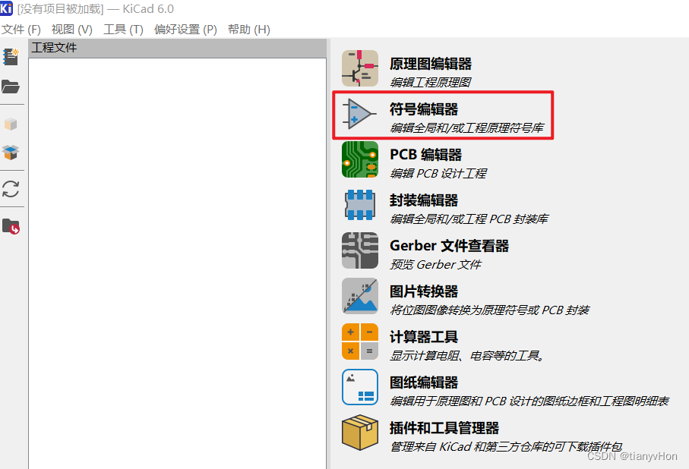The image size is (689, 469).
Task: Open the 视图 (V) menu
Action: coord(72,30)
